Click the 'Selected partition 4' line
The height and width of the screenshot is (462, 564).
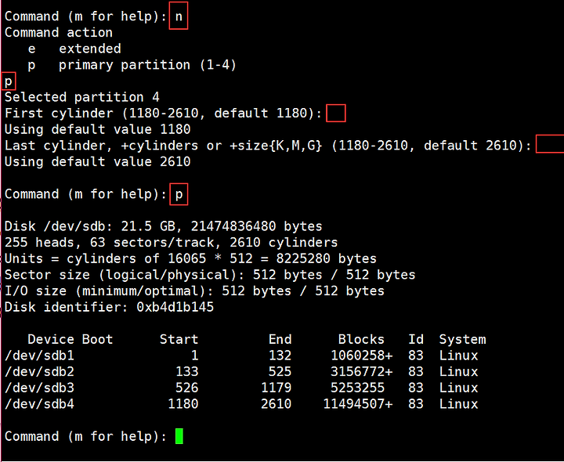pos(81,97)
